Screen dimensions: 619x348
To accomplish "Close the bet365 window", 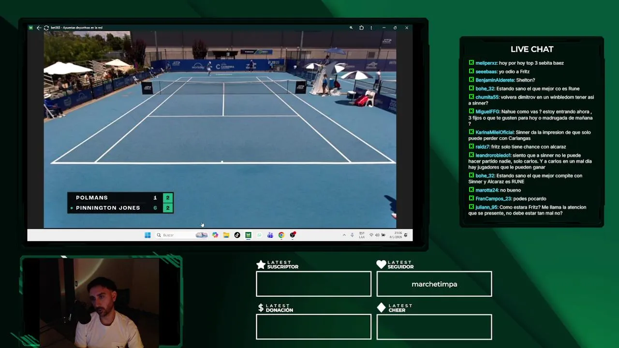I will 407,28.
